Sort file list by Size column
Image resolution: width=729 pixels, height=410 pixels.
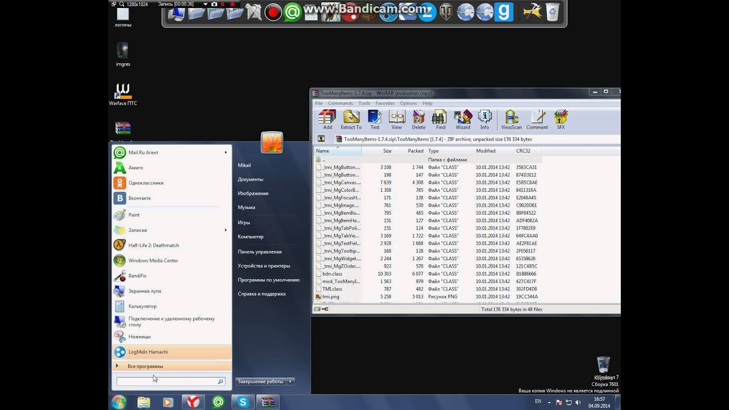378,151
